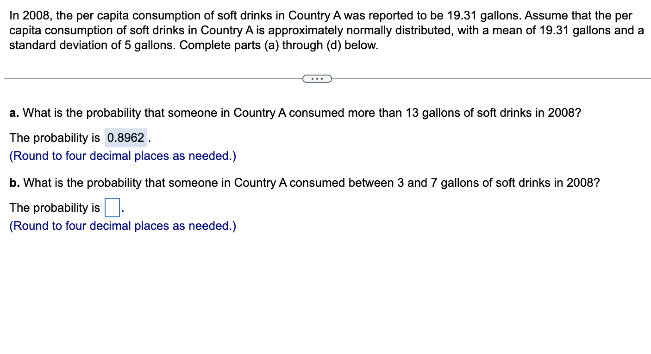Click the bold 'b.' label
Screen dimensions: 651x354
tap(14, 183)
